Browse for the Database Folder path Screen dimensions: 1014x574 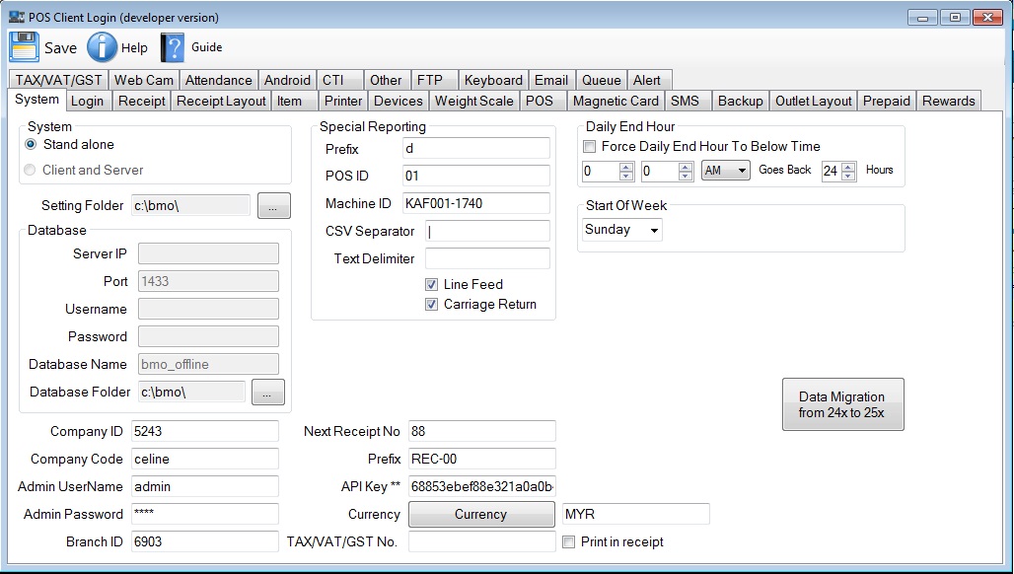pyautogui.click(x=267, y=392)
